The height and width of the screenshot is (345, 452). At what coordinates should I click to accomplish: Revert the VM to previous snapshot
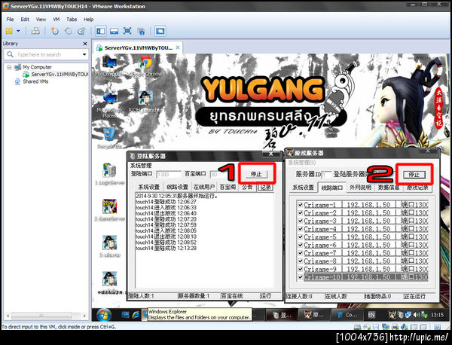(69, 31)
